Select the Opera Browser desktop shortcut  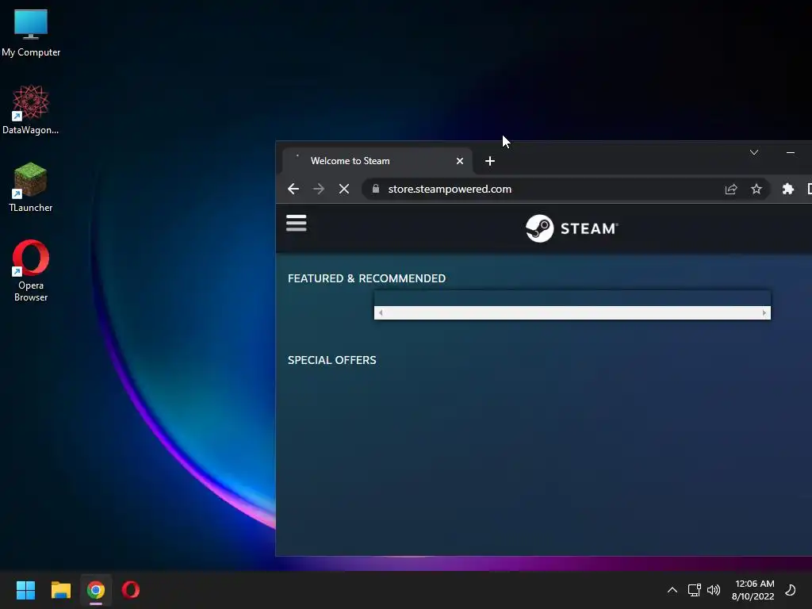point(31,270)
